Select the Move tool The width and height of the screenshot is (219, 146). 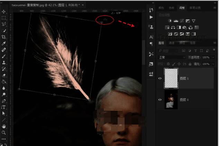(4, 12)
